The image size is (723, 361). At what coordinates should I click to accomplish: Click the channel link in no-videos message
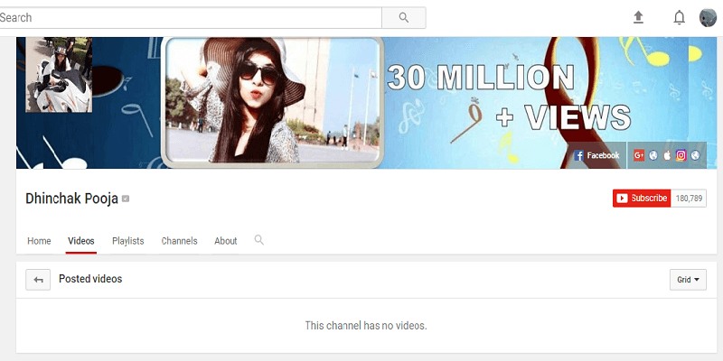343,325
